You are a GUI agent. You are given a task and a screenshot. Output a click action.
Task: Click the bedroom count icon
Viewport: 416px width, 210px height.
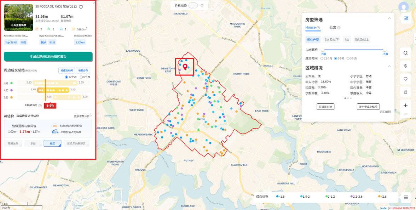[37, 29]
